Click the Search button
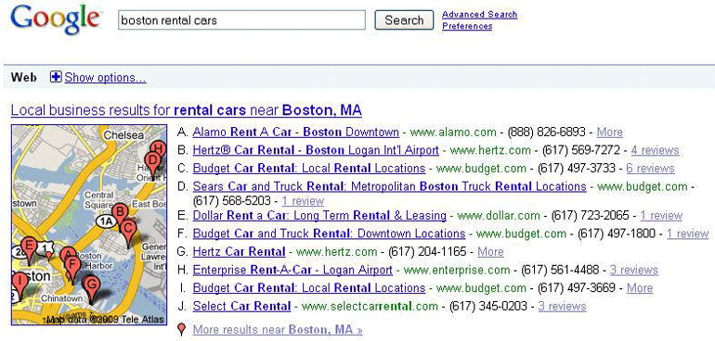 [x=404, y=20]
